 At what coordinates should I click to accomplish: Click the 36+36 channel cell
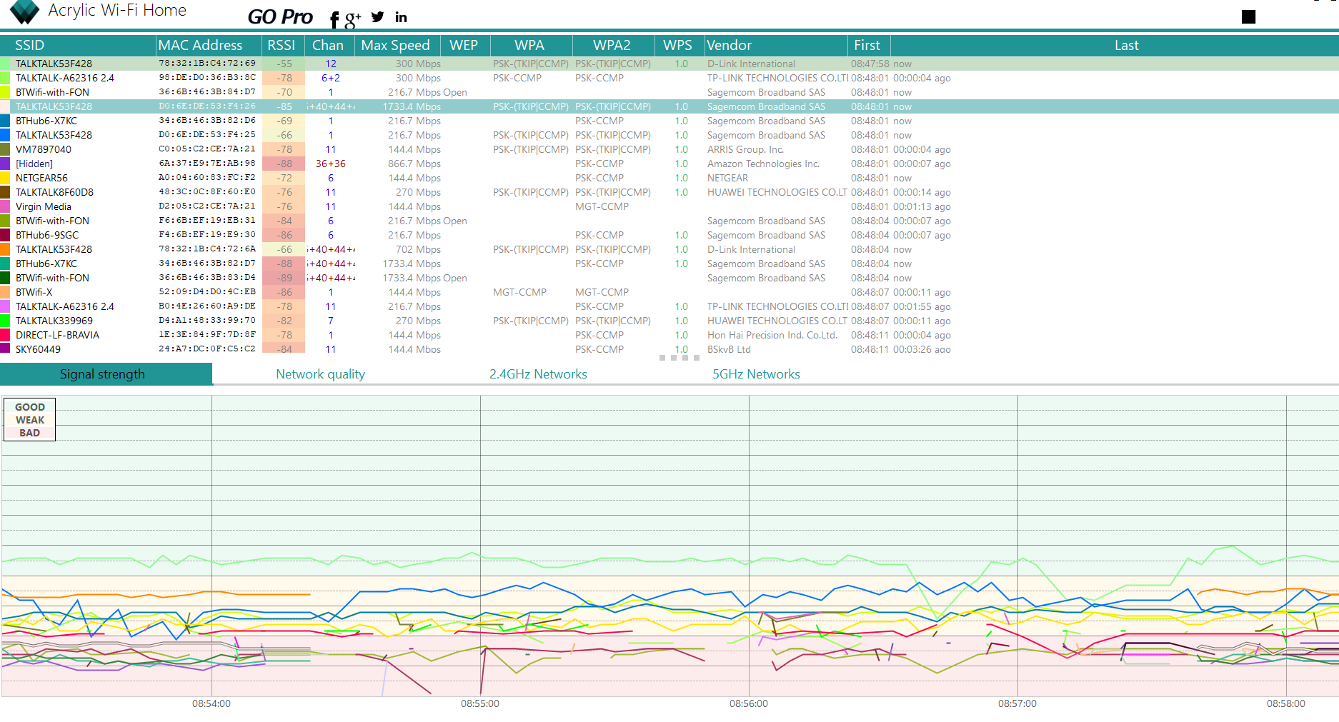[x=330, y=164]
